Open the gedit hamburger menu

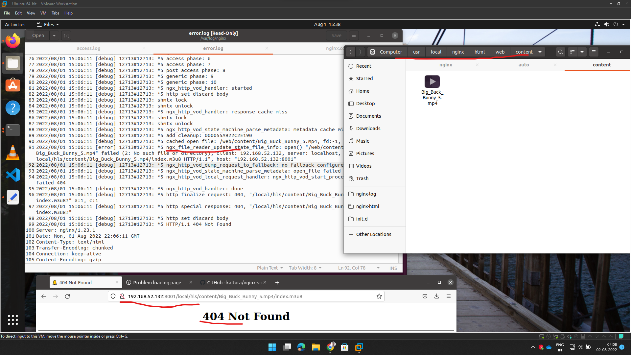click(354, 35)
